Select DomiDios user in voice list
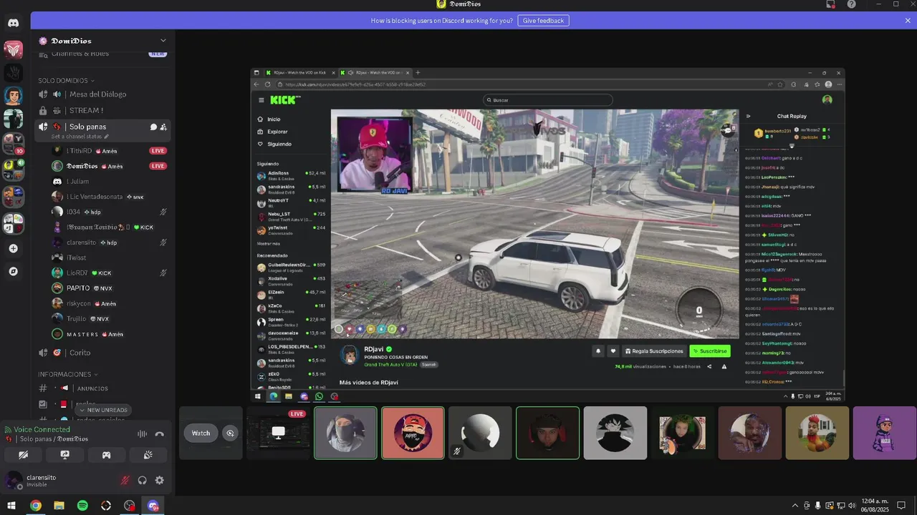Image resolution: width=917 pixels, height=515 pixels. click(x=110, y=166)
